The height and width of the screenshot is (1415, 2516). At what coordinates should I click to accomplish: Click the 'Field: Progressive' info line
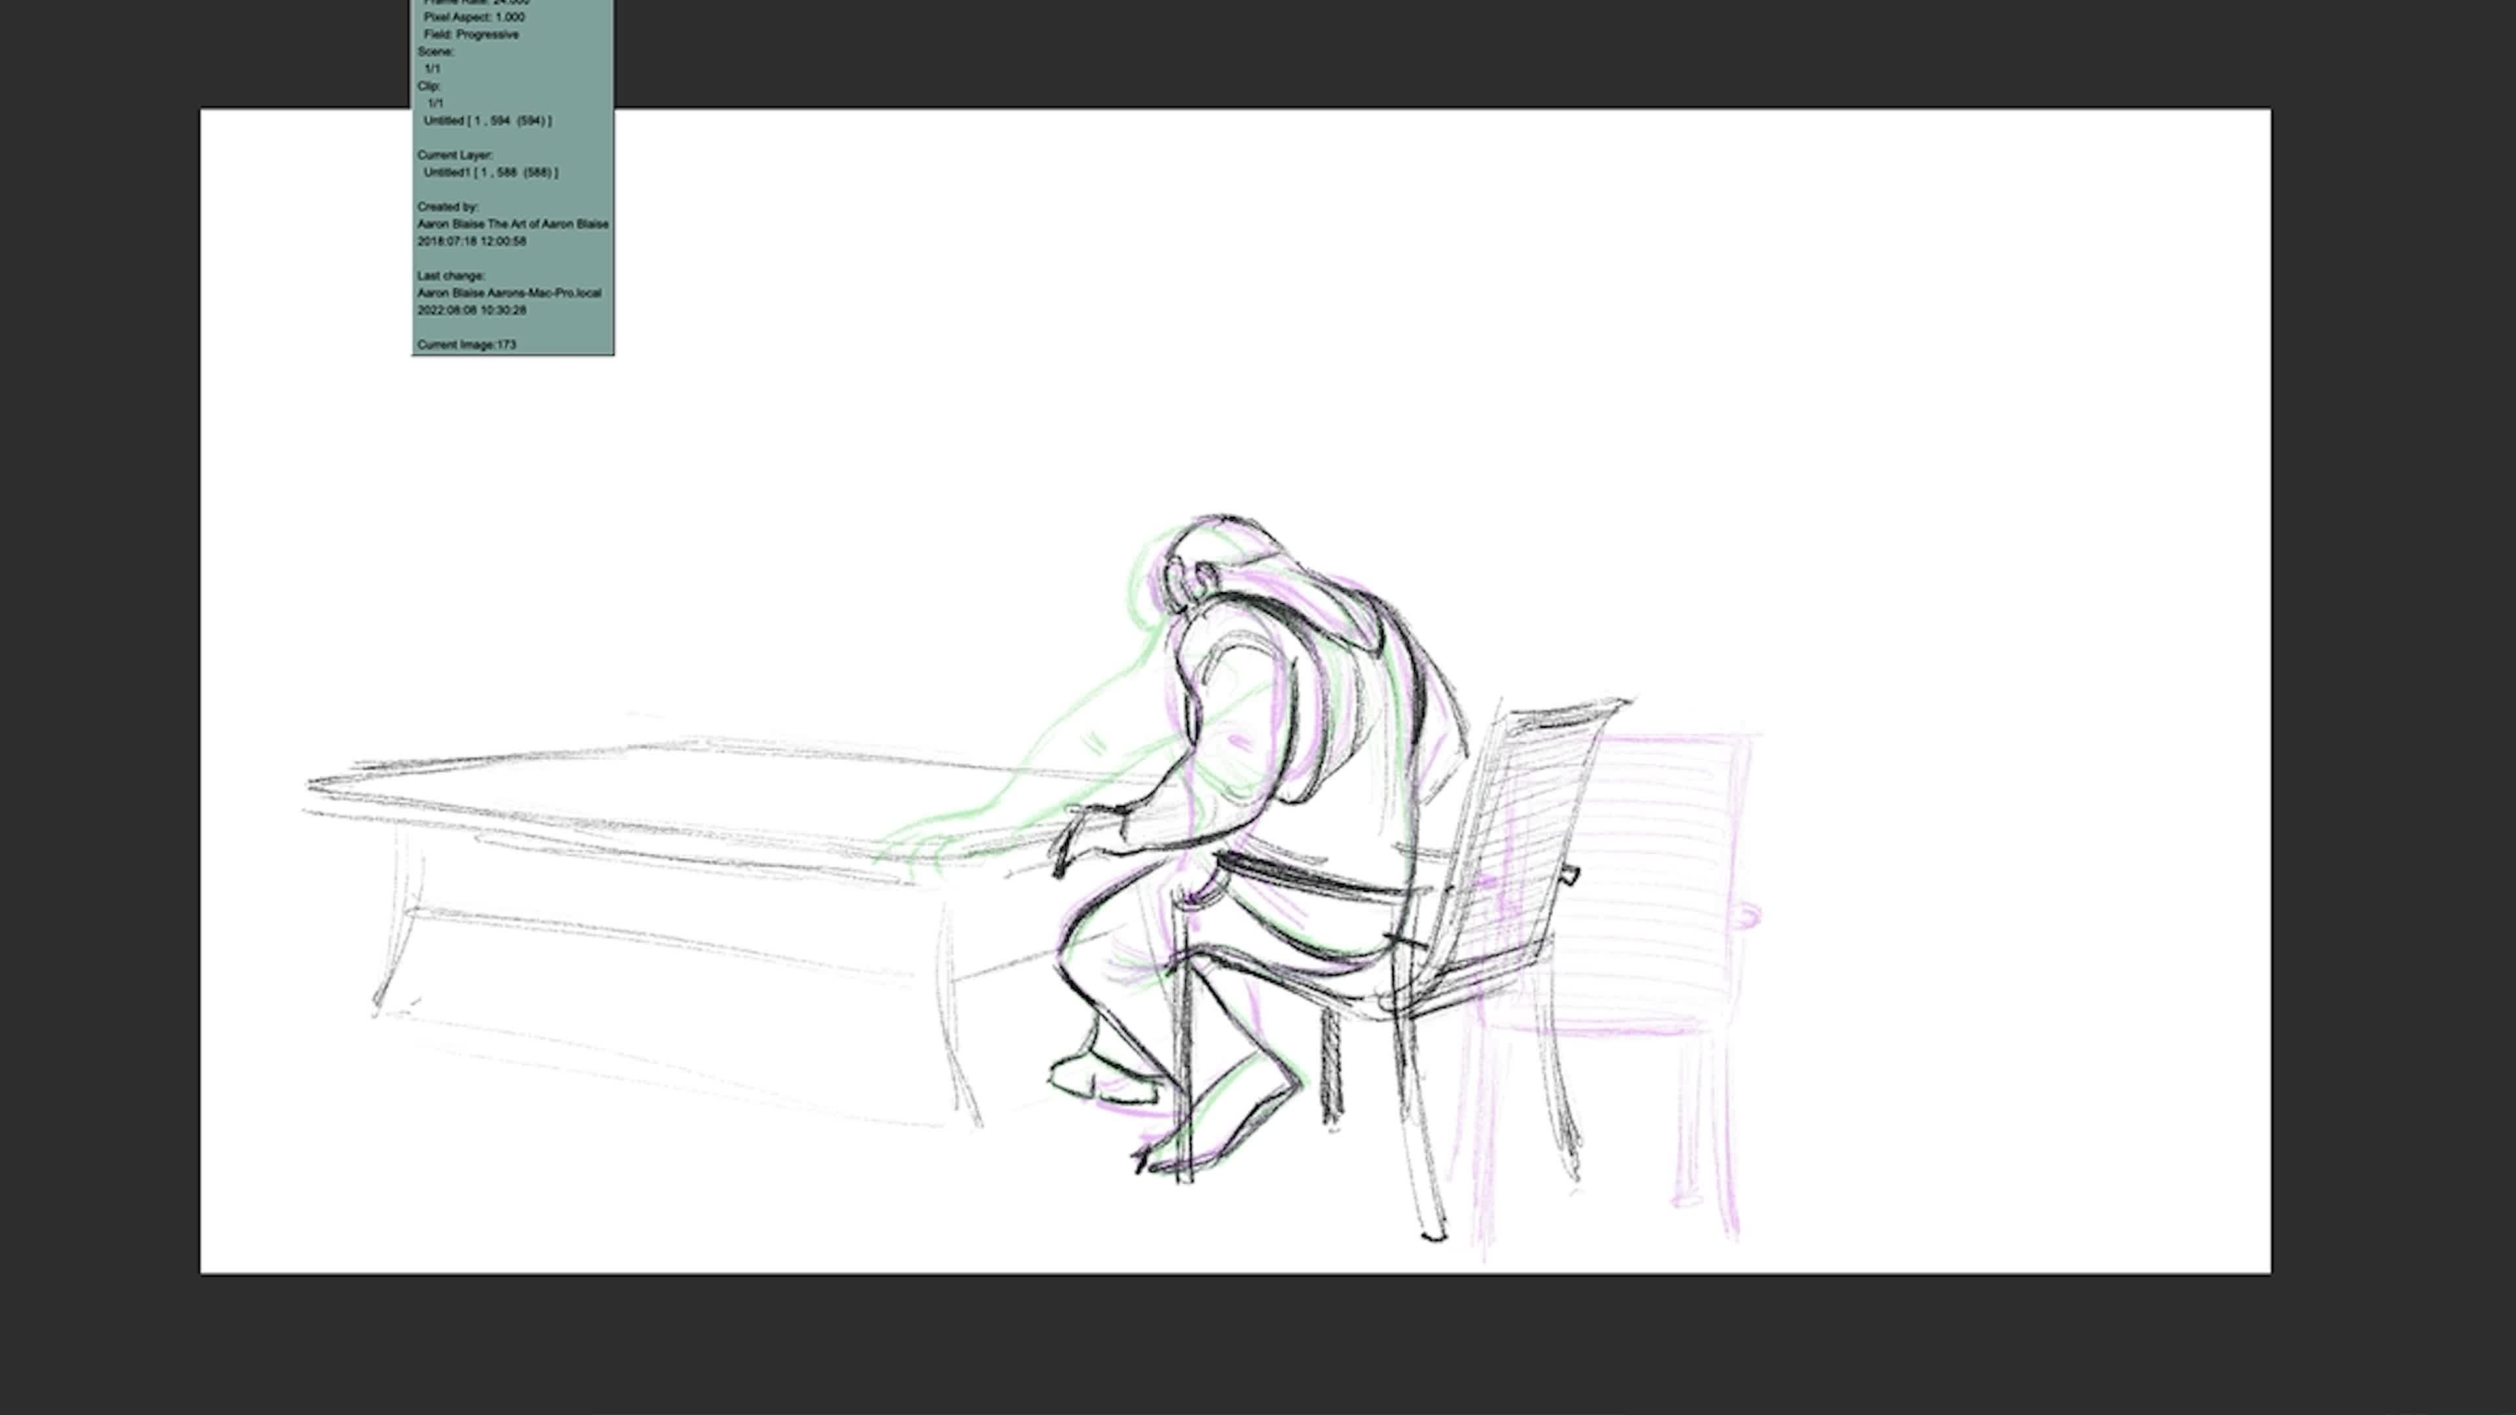(x=471, y=34)
